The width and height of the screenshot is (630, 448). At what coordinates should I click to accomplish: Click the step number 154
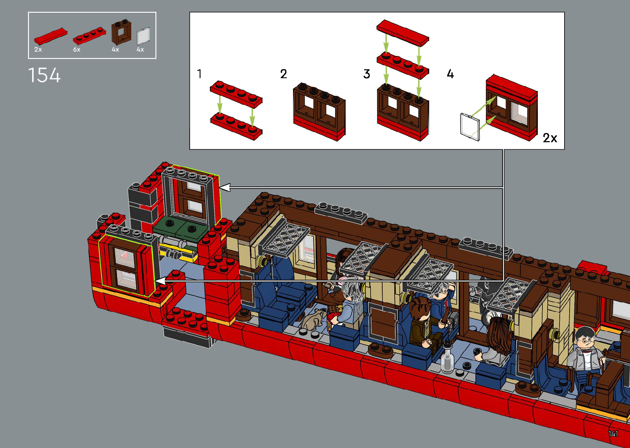click(44, 76)
